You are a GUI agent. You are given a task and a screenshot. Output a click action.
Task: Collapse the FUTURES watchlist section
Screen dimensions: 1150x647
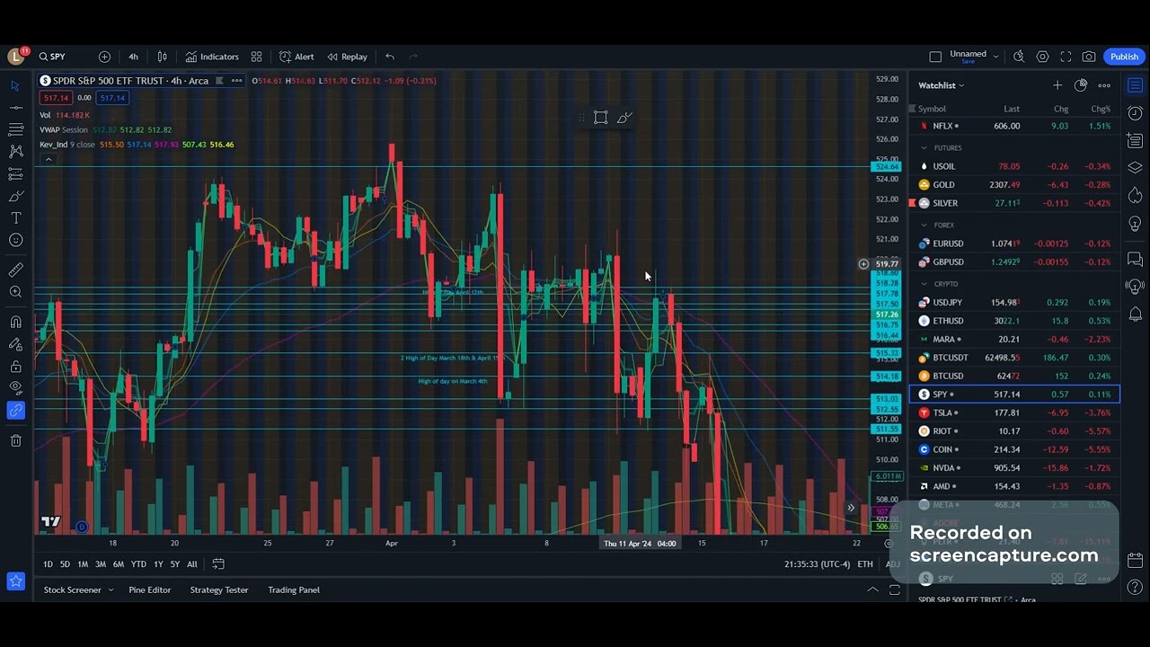tap(924, 147)
